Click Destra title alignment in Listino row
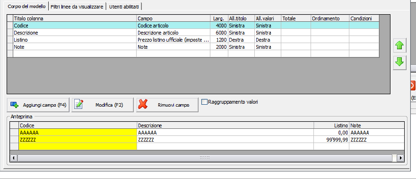The height and width of the screenshot is (179, 416). pyautogui.click(x=241, y=40)
